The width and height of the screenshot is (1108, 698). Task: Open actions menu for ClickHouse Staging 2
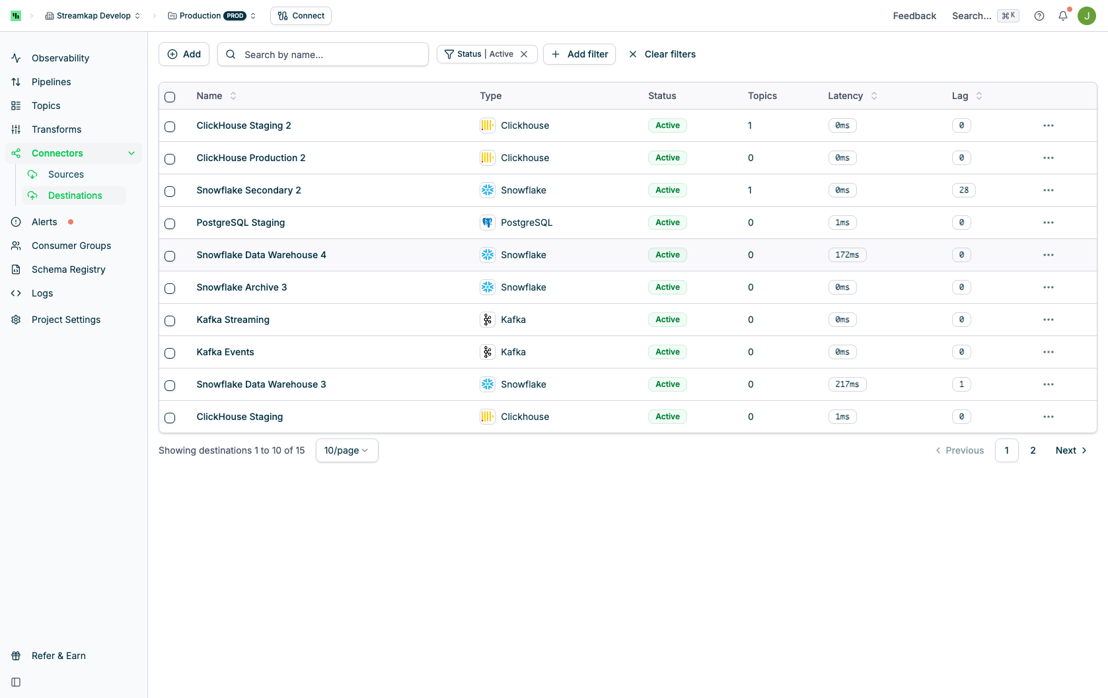click(x=1049, y=125)
